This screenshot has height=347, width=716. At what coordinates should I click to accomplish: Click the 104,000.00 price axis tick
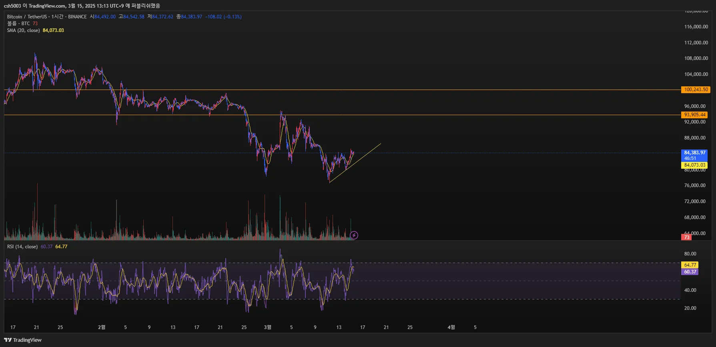point(696,74)
